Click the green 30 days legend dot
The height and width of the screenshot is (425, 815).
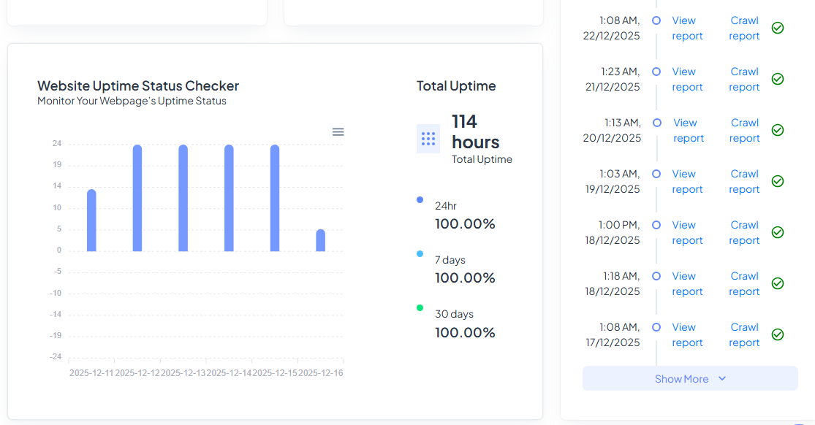pos(420,307)
